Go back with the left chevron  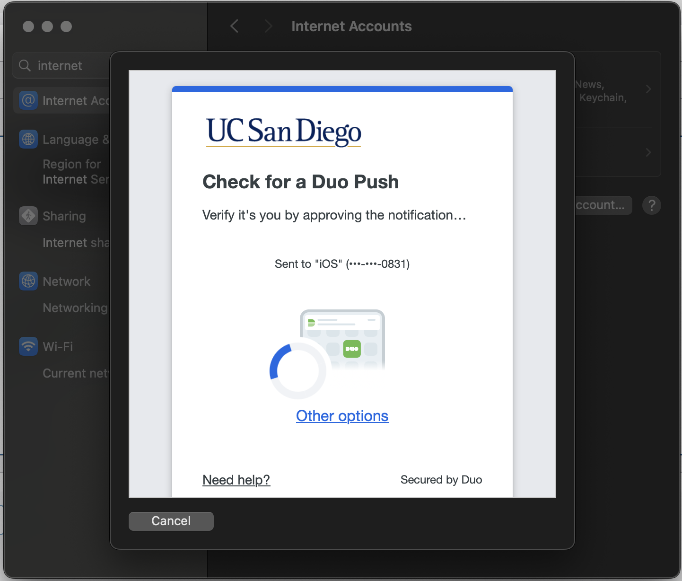[x=234, y=26]
